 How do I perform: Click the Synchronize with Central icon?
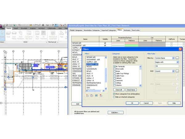[x=14, y=25]
